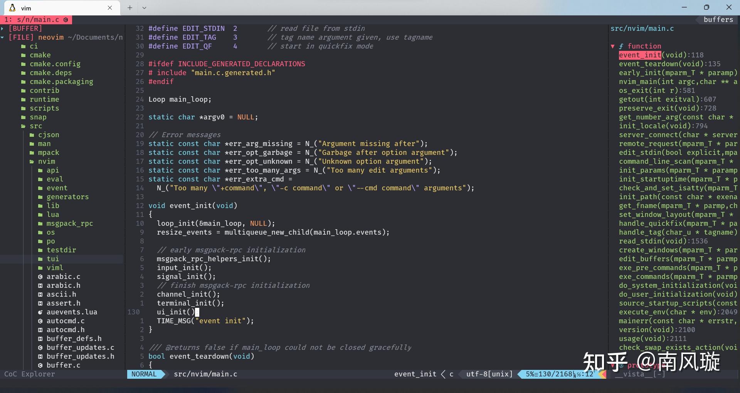Switch to the buffers tab in Vista
This screenshot has width=740, height=393.
[718, 20]
